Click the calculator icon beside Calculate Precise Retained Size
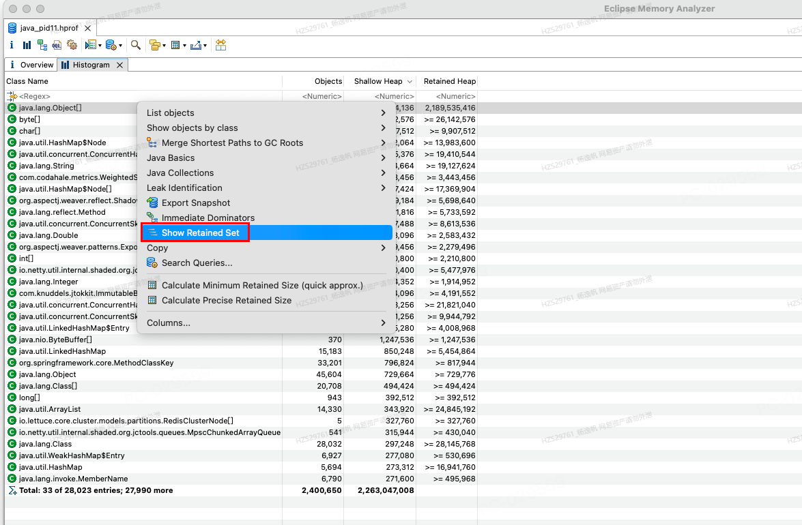This screenshot has width=802, height=525. pos(152,300)
